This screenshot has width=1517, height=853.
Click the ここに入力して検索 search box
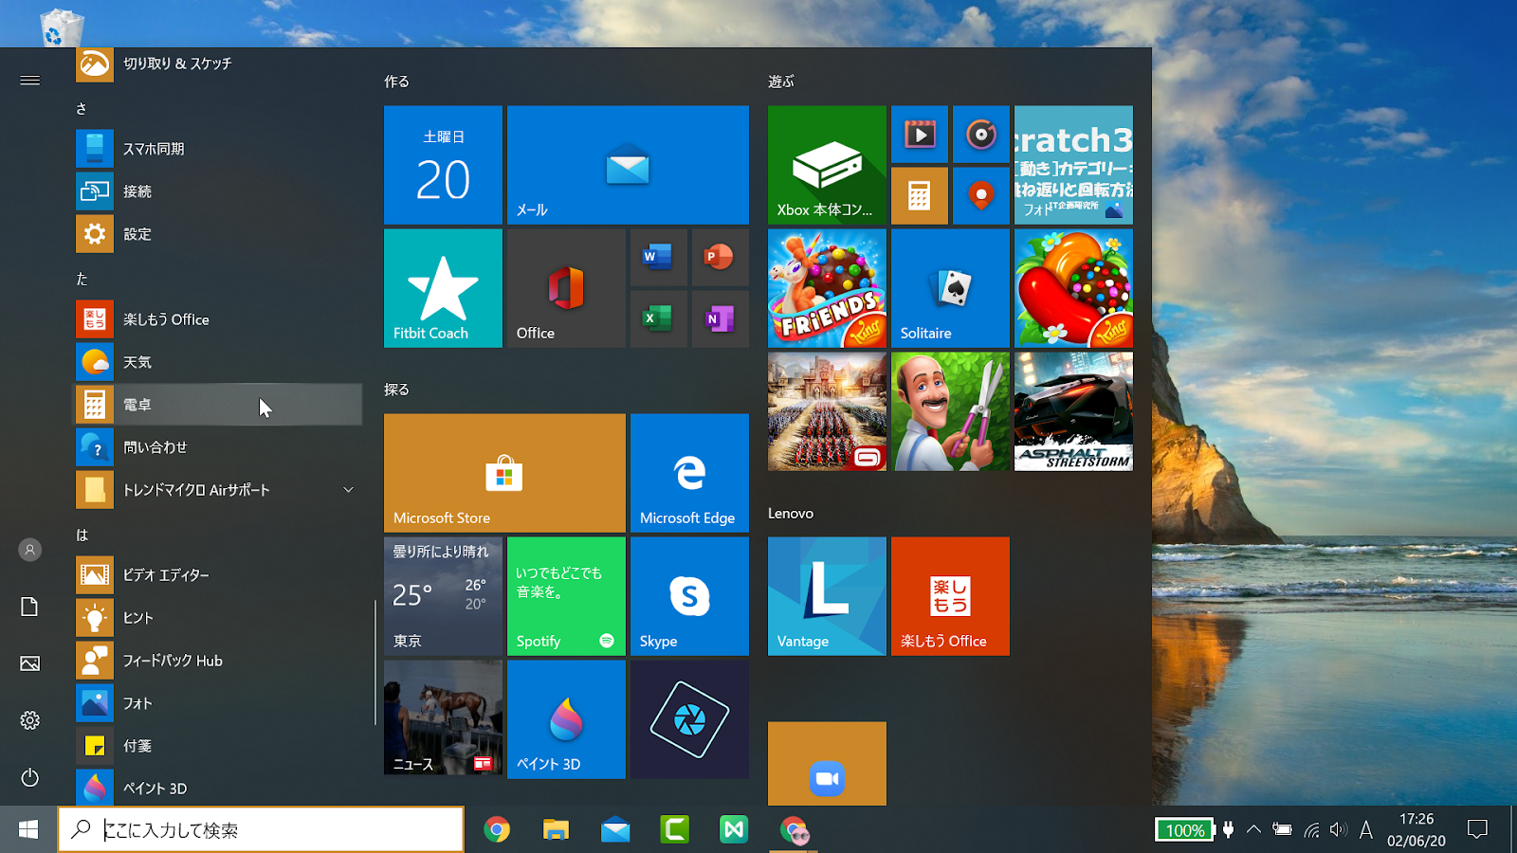point(261,830)
